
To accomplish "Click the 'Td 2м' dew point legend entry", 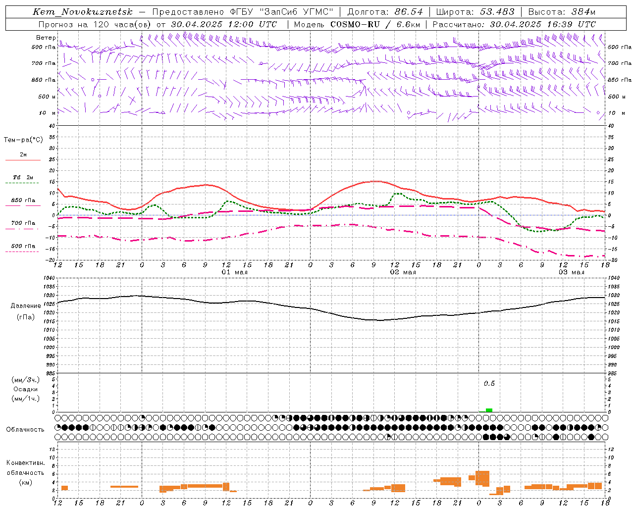I will click(23, 177).
